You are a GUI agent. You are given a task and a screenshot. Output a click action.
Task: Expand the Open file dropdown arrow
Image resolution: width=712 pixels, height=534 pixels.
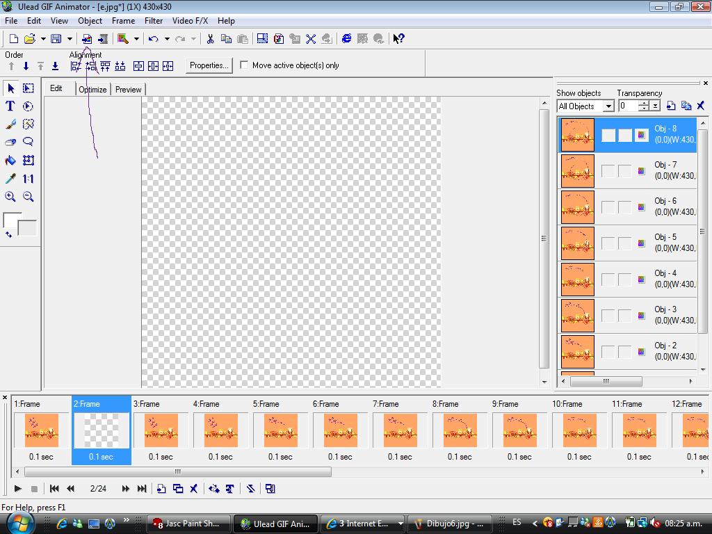pyautogui.click(x=43, y=39)
